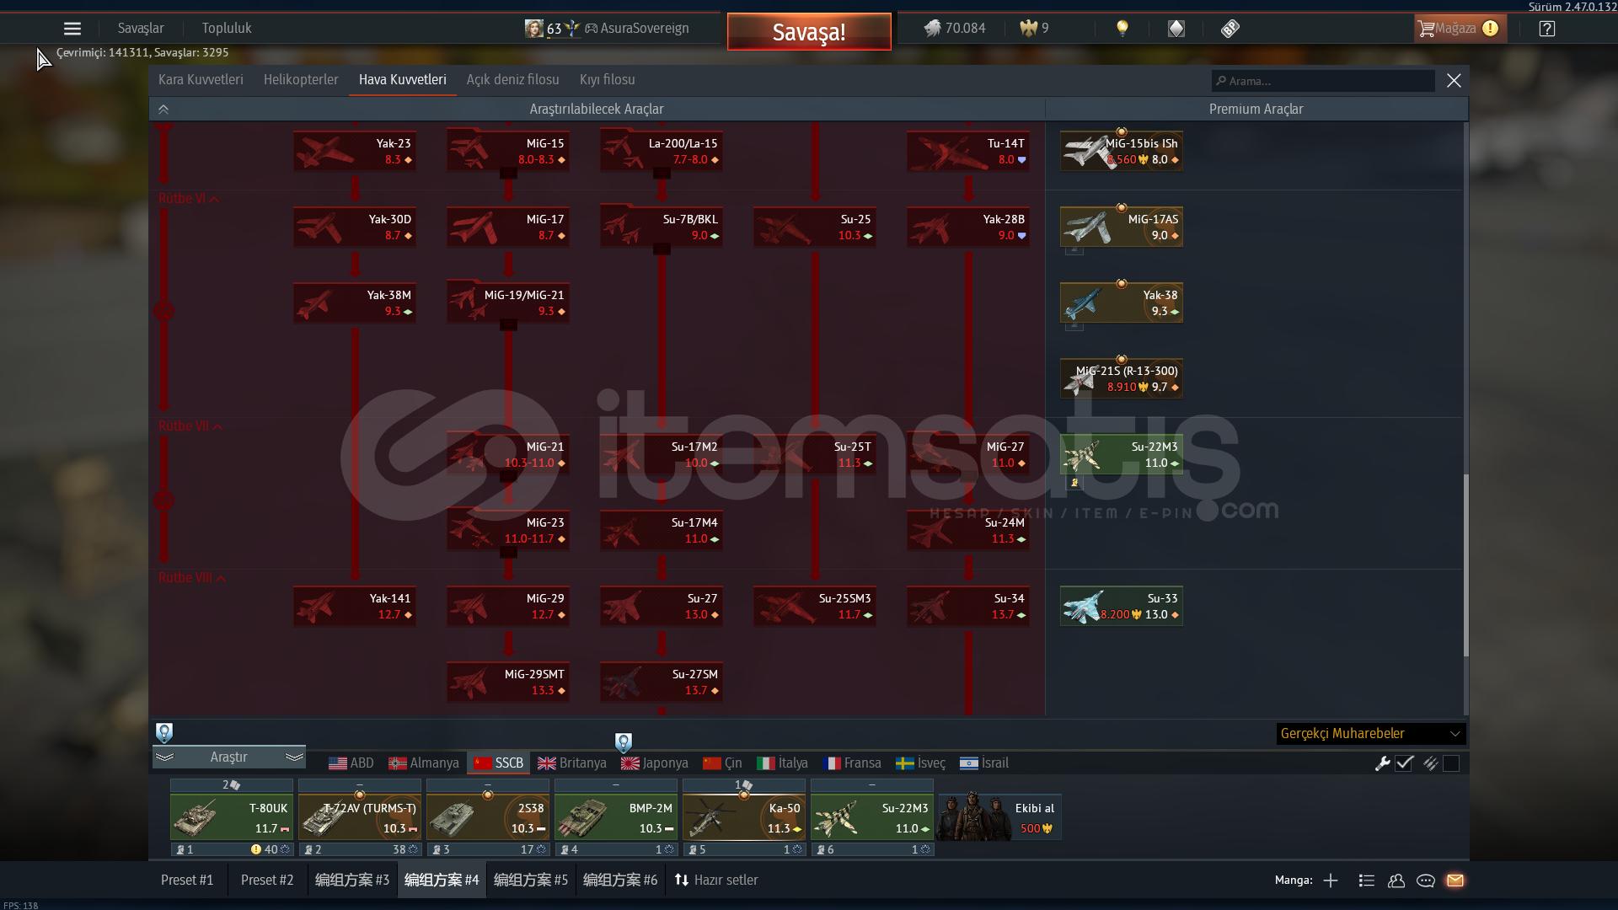Expand the MiG-23 11.0-11.7 group
Screen dimensions: 1618x910
(x=508, y=531)
